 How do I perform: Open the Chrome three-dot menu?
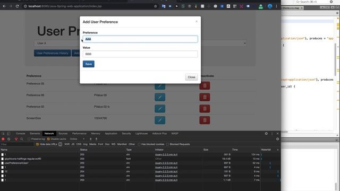276,6
